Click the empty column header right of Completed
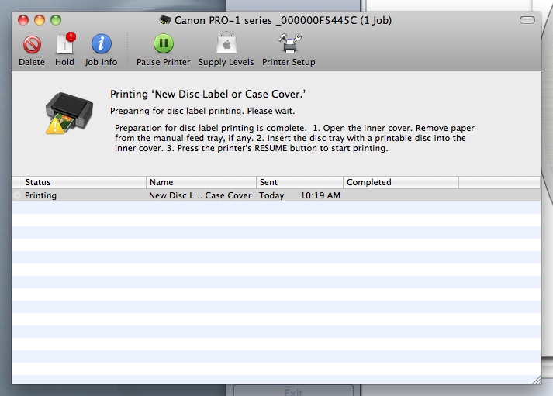Image resolution: width=553 pixels, height=396 pixels. coord(499,182)
